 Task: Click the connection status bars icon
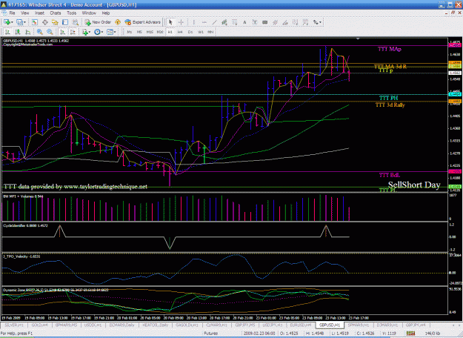(x=410, y=334)
